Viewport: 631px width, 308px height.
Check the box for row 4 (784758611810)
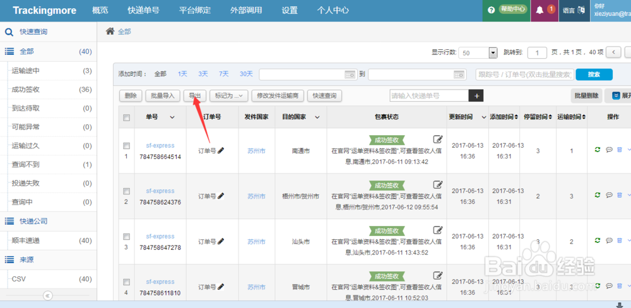[126, 282]
